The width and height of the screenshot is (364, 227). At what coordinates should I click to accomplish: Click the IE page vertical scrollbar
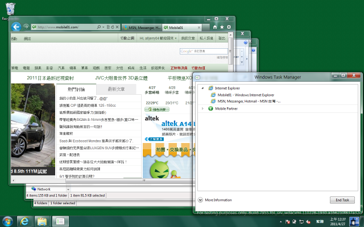coord(230,51)
